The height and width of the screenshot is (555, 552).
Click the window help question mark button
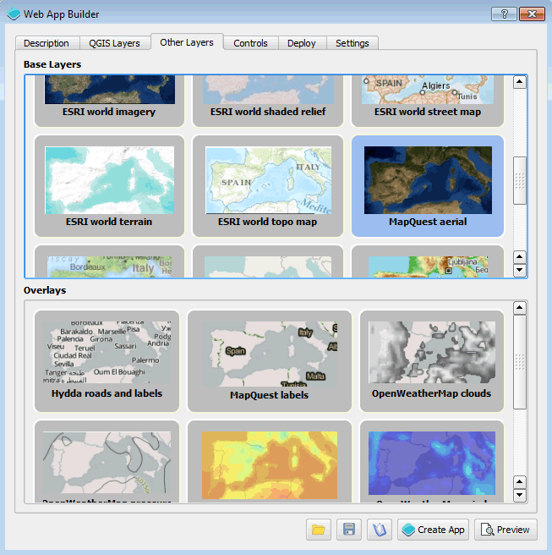[504, 14]
